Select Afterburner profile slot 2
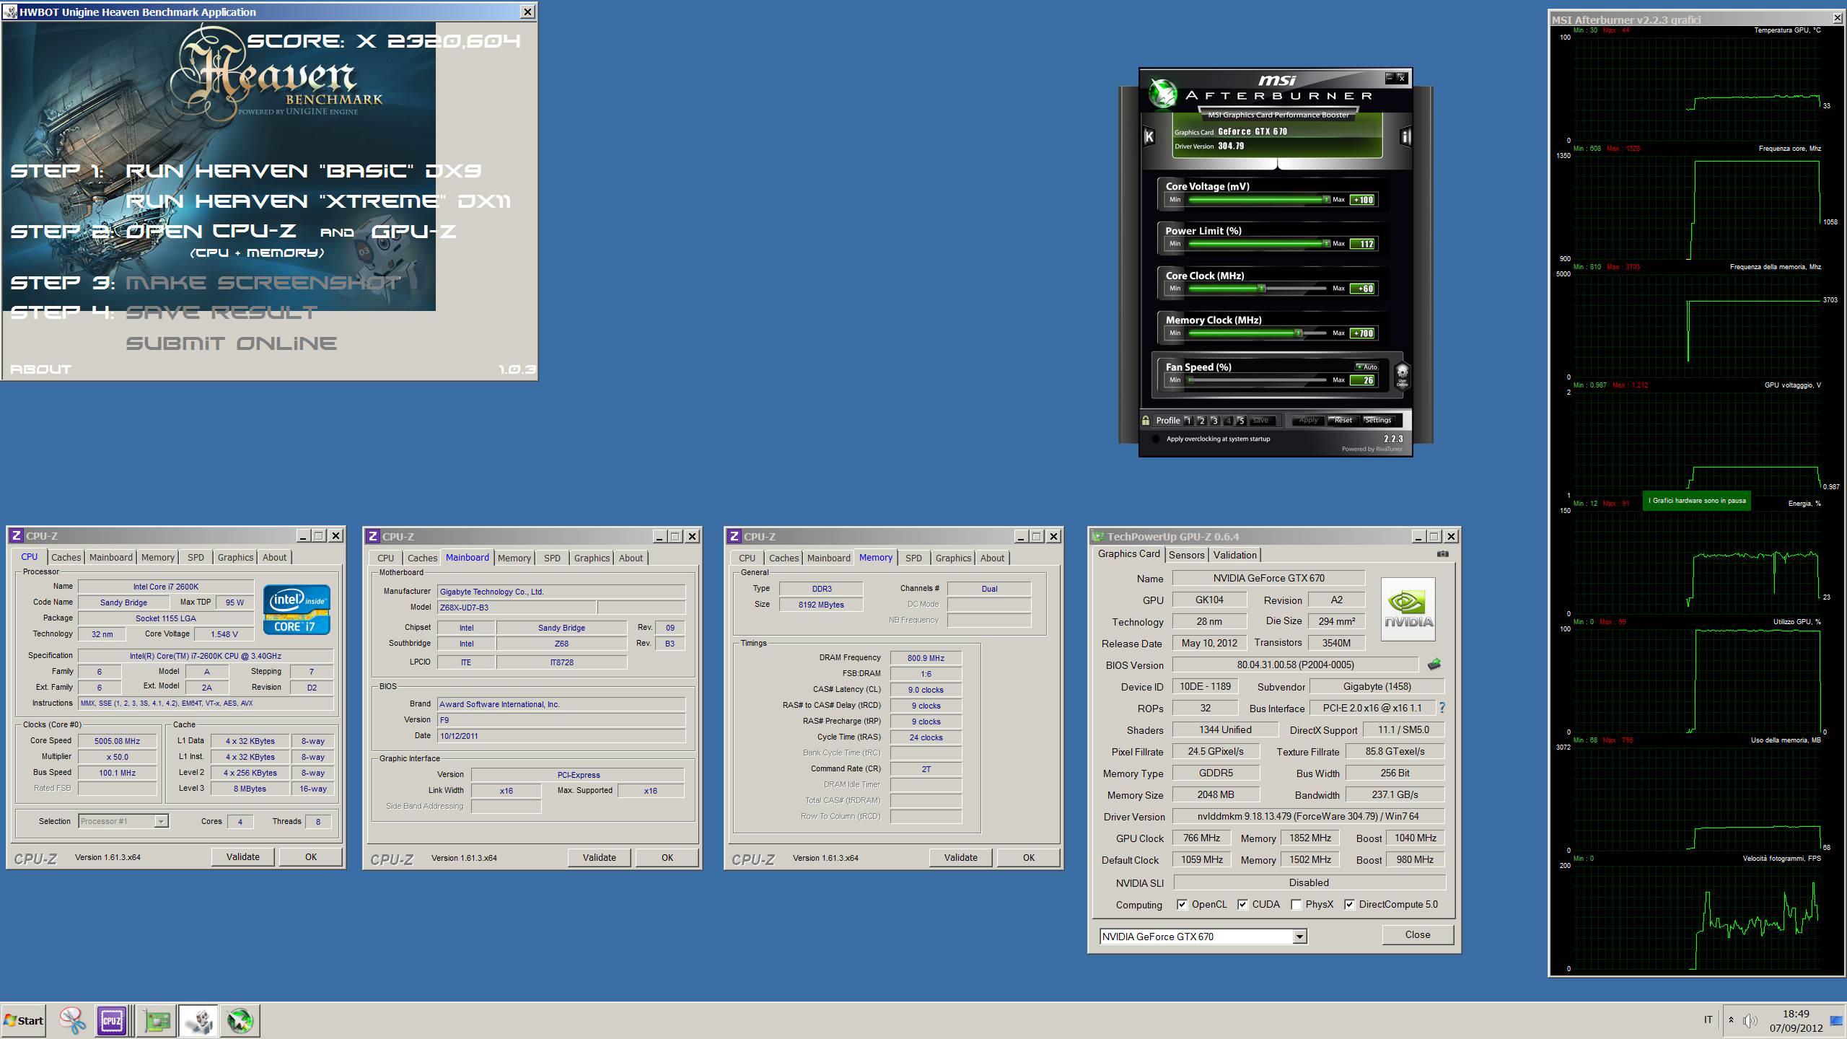The height and width of the screenshot is (1039, 1847). coord(1201,421)
